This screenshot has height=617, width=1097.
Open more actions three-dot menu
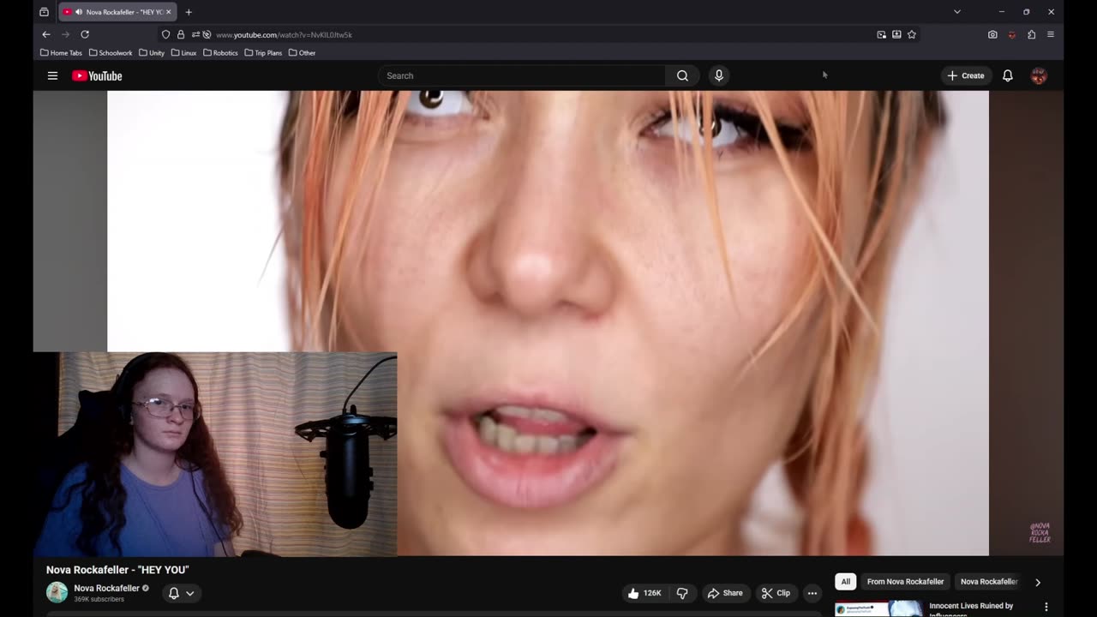coord(812,593)
